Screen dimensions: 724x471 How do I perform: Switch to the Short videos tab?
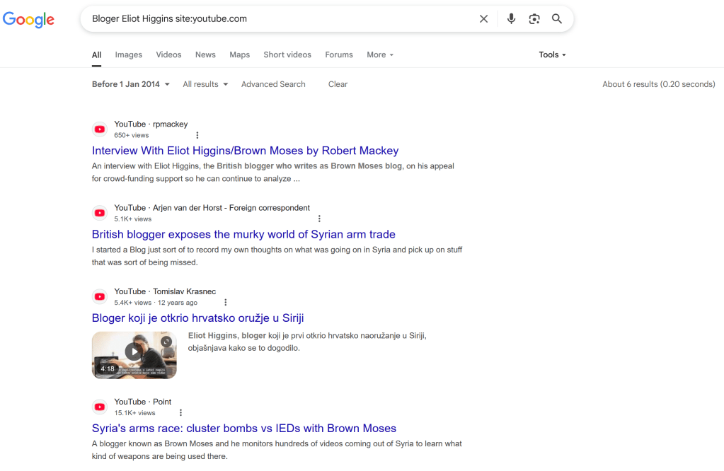287,54
